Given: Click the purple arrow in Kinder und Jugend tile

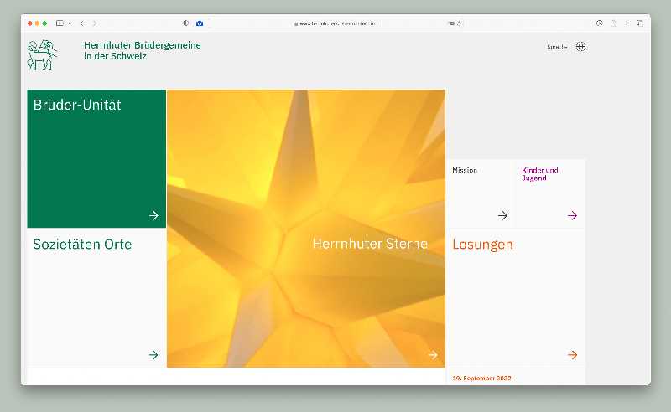Looking at the screenshot, I should (x=572, y=215).
